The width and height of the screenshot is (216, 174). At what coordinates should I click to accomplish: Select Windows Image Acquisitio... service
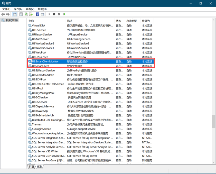pos(91,133)
